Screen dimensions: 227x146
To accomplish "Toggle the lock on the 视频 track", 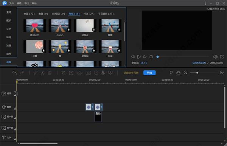I will [x=15, y=95].
